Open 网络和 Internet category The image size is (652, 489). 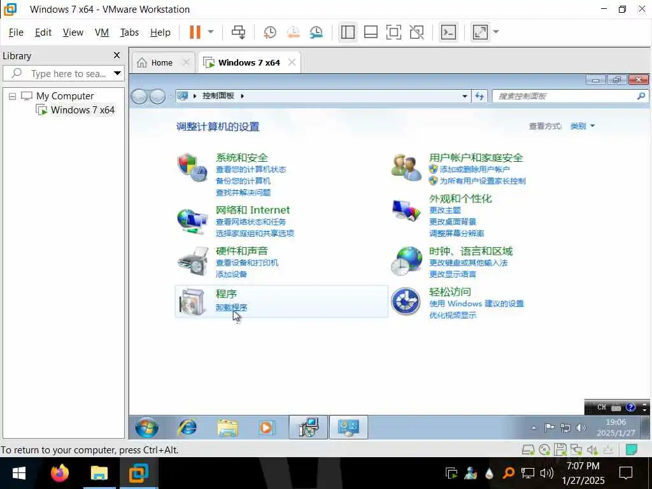pyautogui.click(x=252, y=210)
